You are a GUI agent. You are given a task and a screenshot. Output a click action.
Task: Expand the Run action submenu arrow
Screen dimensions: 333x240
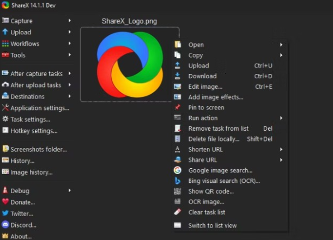click(281, 118)
